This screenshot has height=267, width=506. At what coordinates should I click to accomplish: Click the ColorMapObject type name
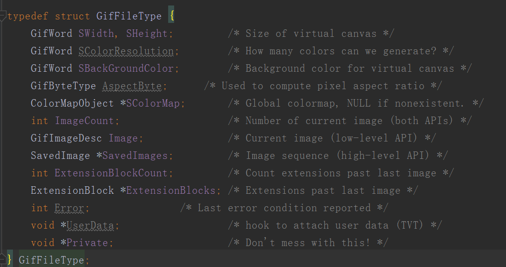(x=72, y=103)
